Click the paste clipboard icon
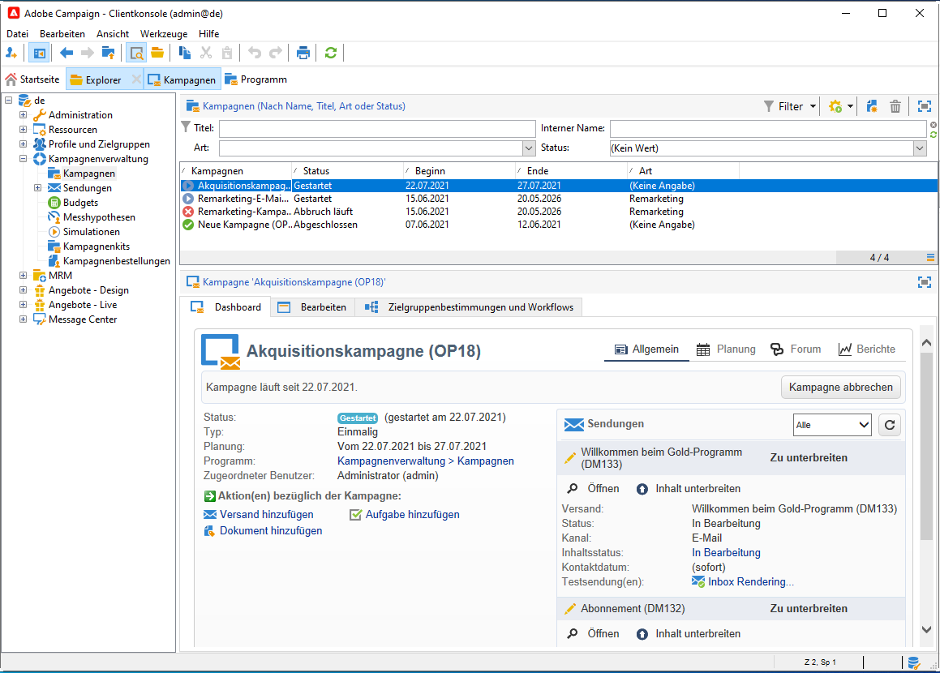Viewport: 940px width, 673px height. (x=227, y=54)
